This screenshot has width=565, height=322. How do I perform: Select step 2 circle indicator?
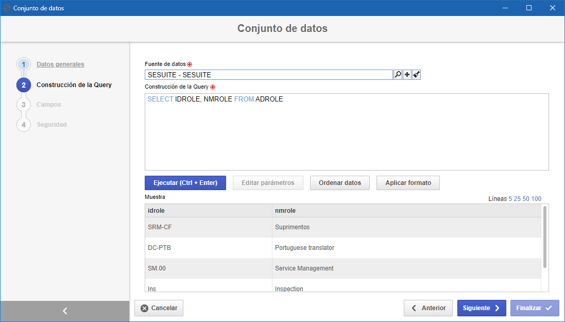tap(23, 85)
